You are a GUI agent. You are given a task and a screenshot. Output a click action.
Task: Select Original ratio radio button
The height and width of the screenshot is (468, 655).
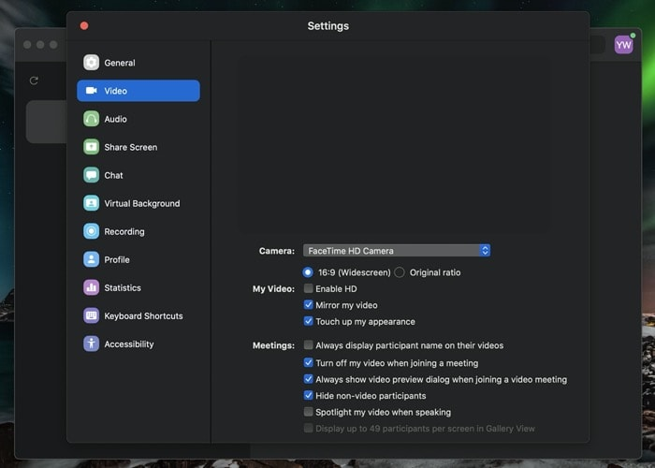coord(400,272)
